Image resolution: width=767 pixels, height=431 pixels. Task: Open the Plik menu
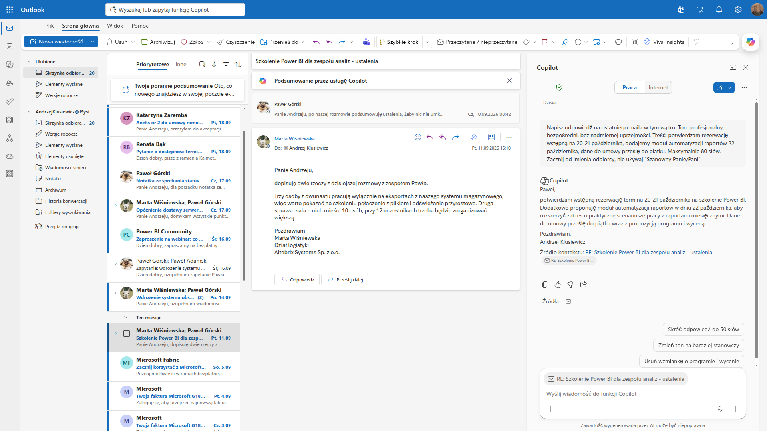click(50, 26)
